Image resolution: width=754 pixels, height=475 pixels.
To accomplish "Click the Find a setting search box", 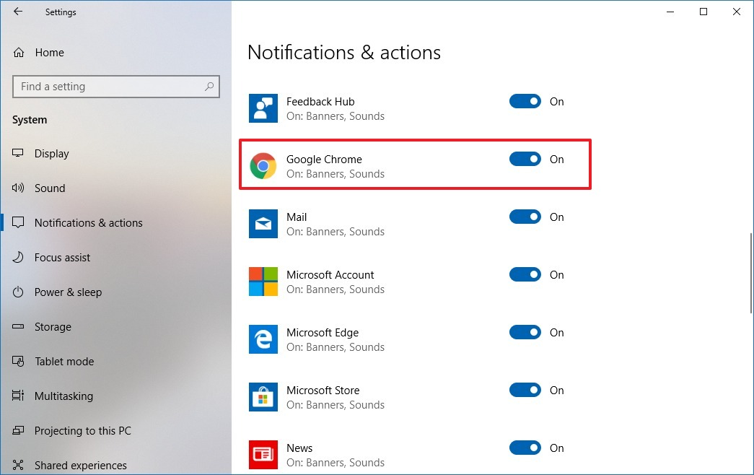I will point(116,87).
